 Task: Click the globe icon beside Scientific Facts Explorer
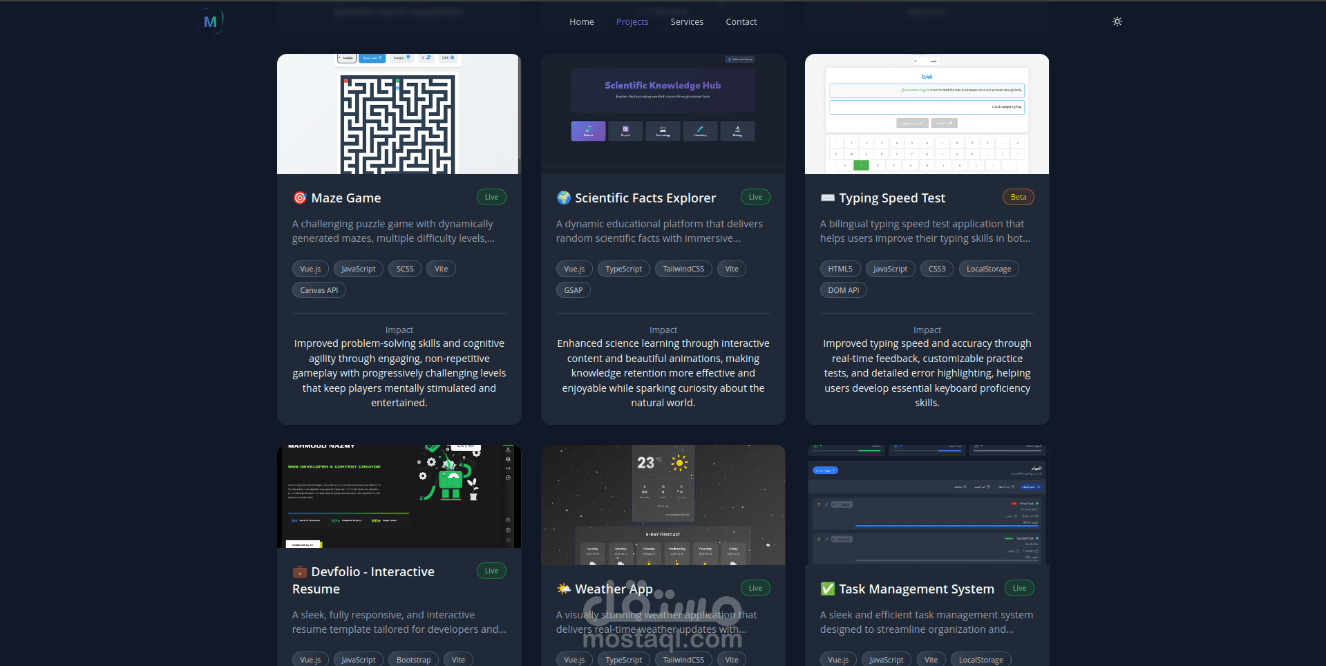click(x=563, y=198)
